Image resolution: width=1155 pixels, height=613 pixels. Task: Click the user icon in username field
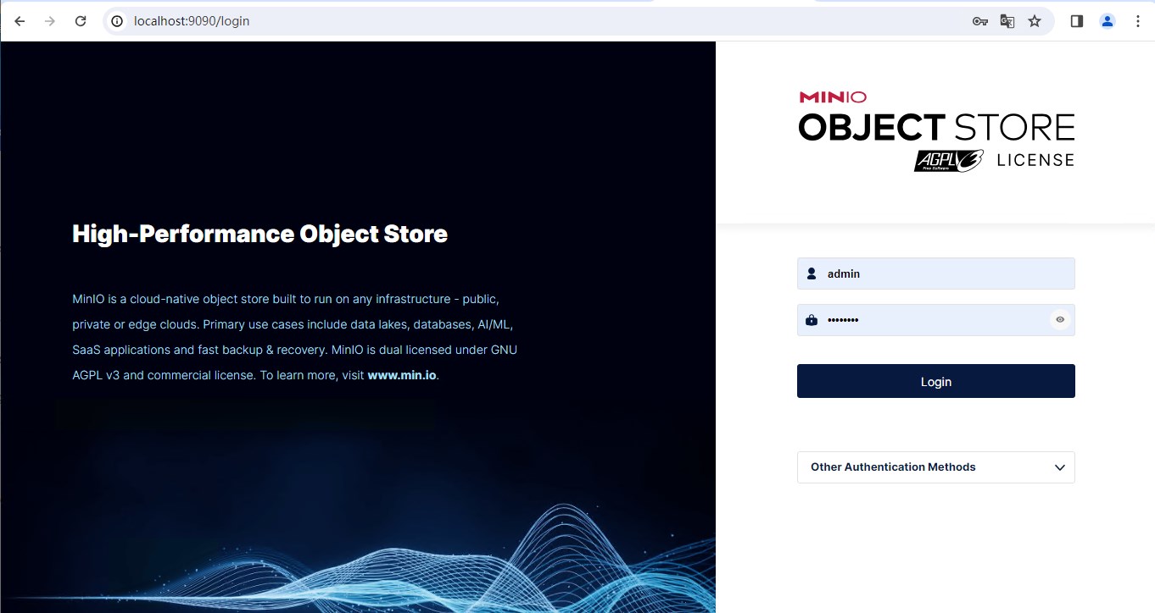coord(812,273)
